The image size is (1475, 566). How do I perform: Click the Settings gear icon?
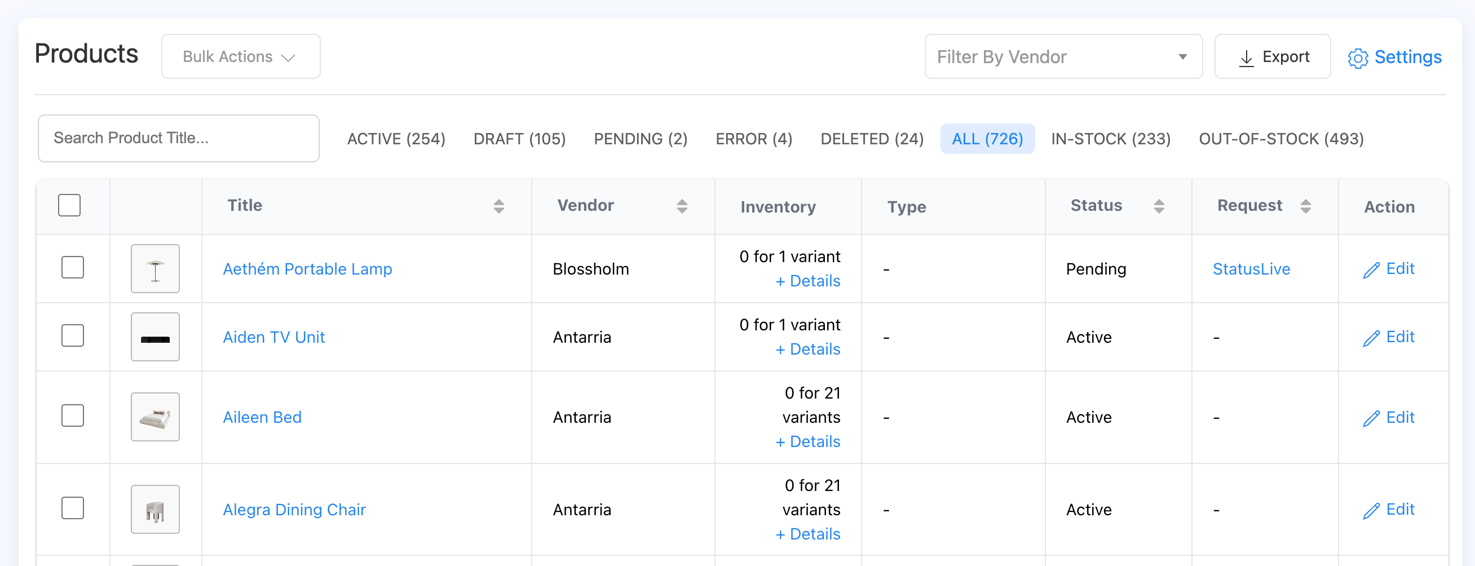point(1358,58)
